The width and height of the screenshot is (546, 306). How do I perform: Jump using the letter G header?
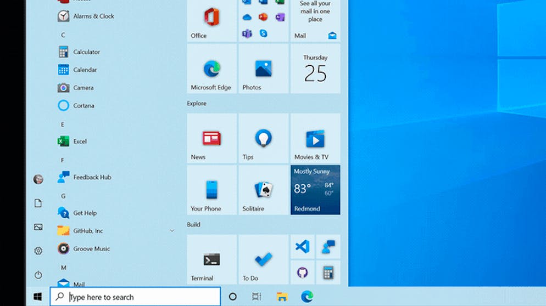[63, 196]
